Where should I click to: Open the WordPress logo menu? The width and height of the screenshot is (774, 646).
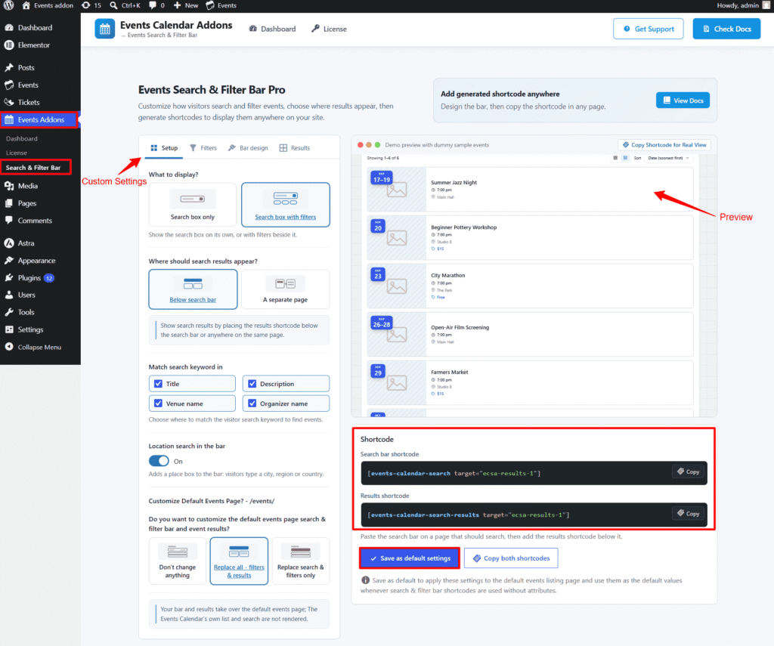(8, 5)
